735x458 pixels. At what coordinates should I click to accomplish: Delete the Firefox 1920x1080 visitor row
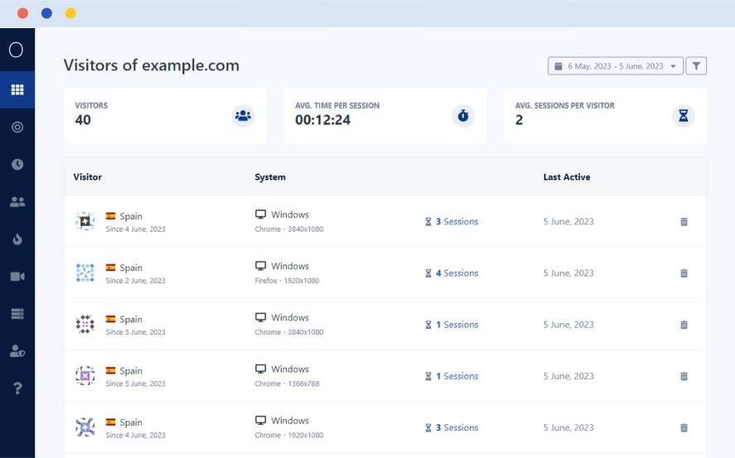[x=684, y=273]
